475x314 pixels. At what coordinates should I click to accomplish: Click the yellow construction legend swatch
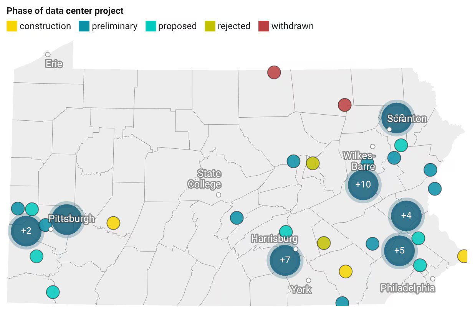[12, 26]
